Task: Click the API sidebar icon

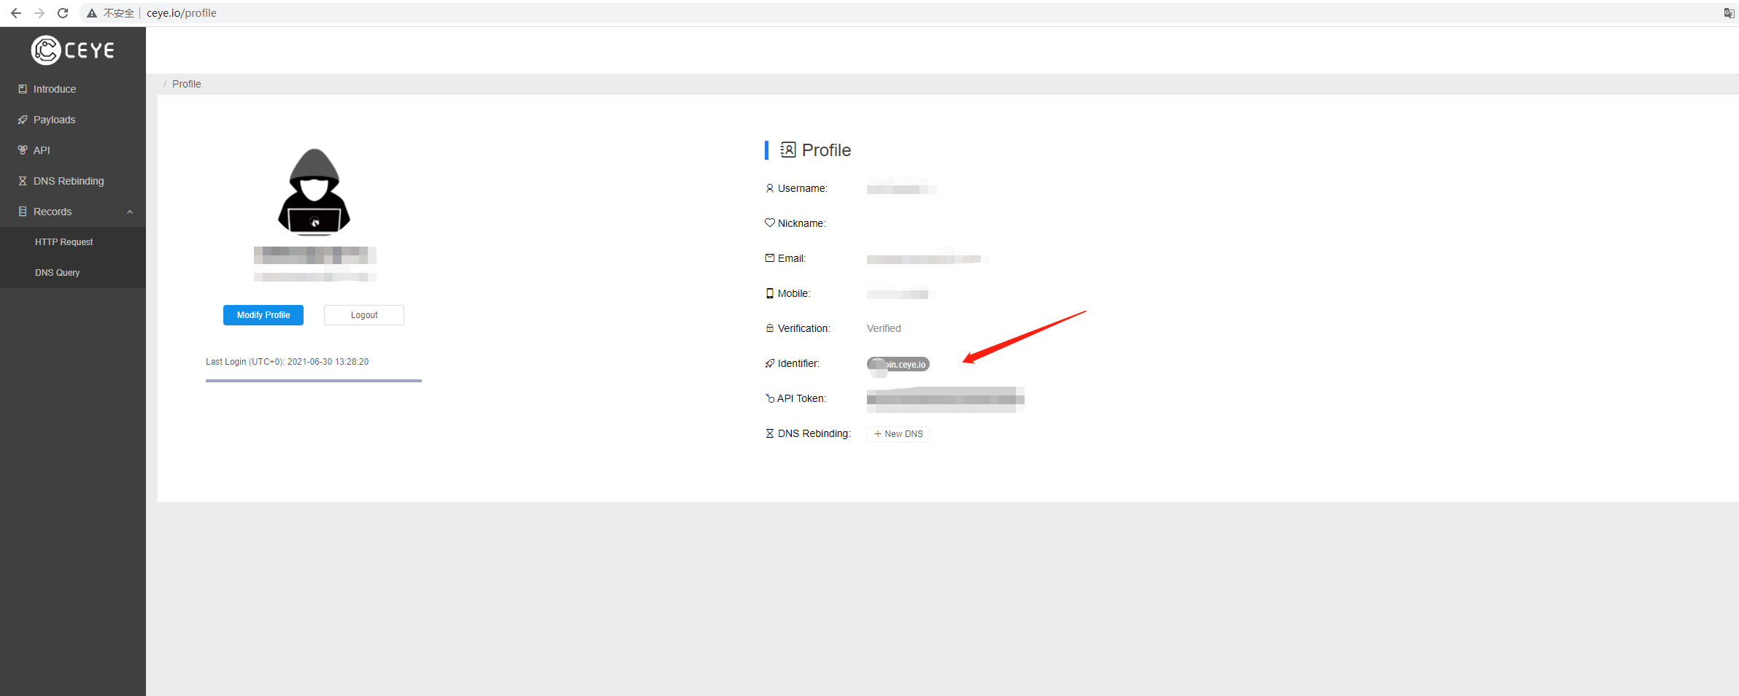Action: [23, 150]
